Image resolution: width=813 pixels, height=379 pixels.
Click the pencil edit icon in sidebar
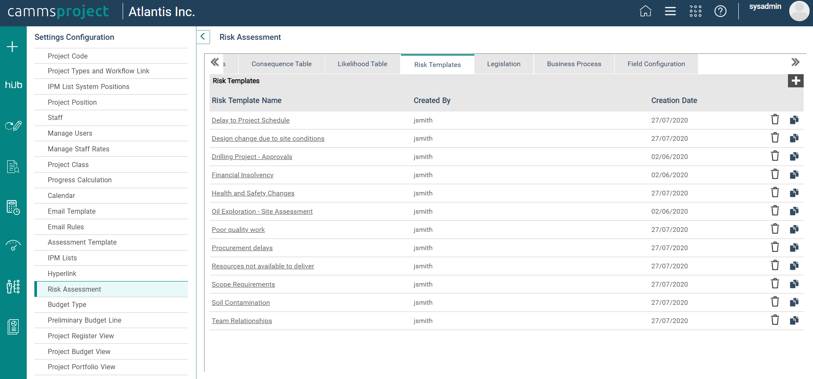click(x=13, y=125)
